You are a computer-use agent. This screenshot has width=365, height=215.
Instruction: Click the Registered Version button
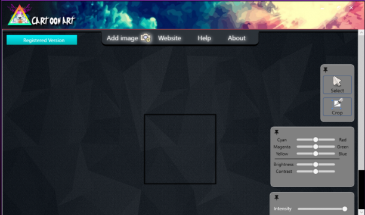[42, 40]
